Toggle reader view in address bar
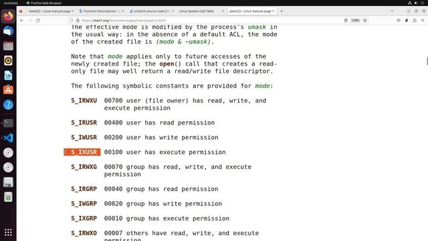The width and height of the screenshot is (428, 241). pos(346,21)
